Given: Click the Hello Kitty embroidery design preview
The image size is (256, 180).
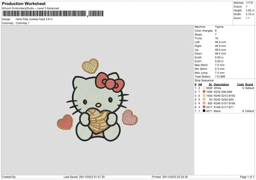Looking at the screenshot, I should click(97, 100).
